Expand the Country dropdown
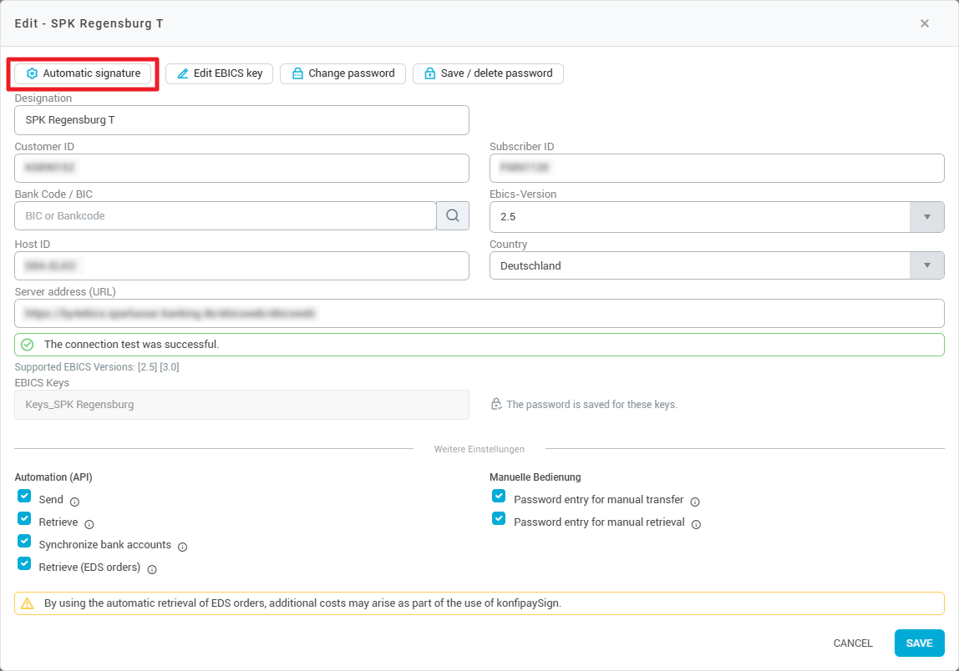 click(x=926, y=266)
